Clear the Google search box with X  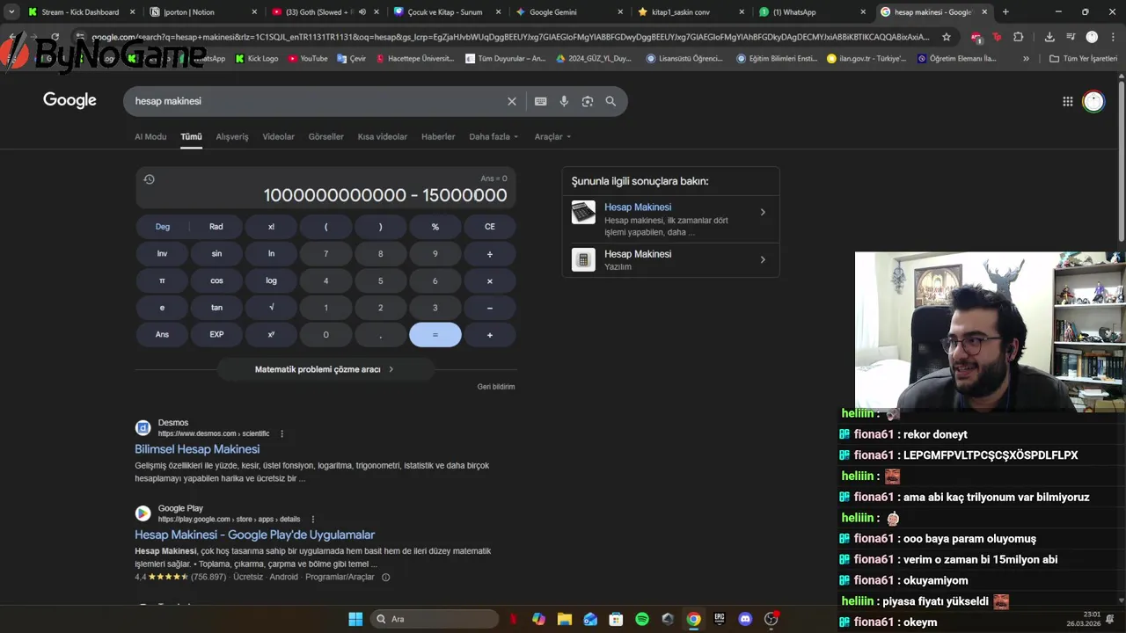tap(512, 101)
